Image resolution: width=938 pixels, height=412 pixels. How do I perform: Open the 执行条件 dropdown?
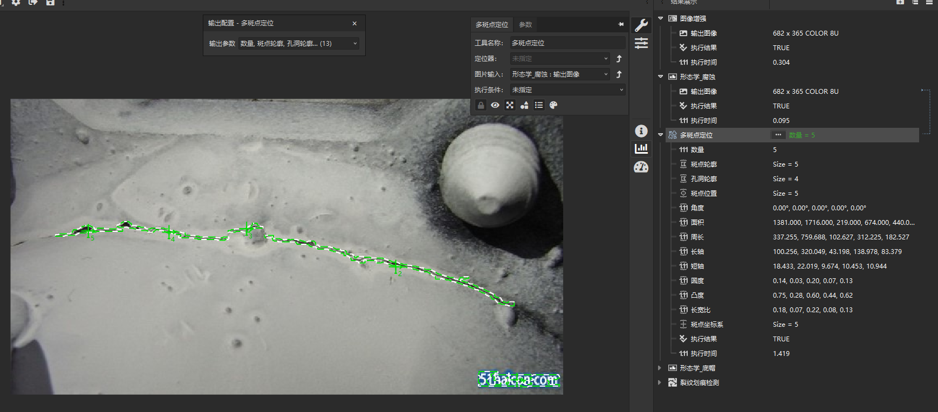[x=567, y=90]
